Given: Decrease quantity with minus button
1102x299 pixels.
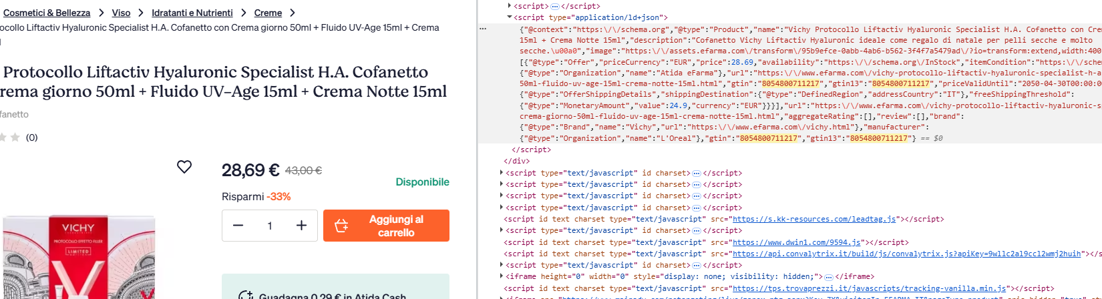Looking at the screenshot, I should tap(238, 226).
